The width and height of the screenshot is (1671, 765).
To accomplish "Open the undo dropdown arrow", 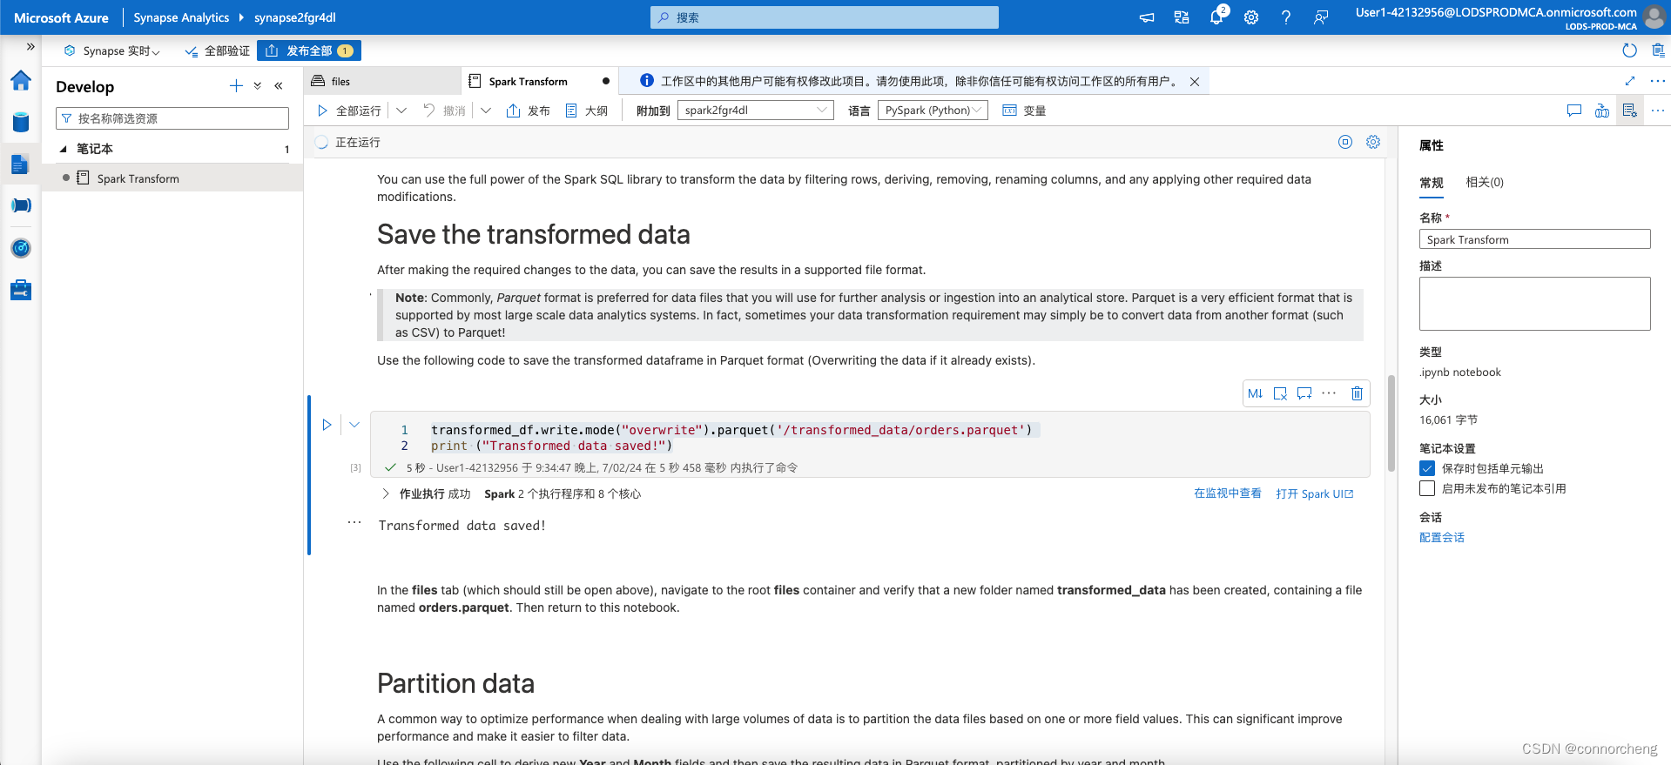I will tap(486, 111).
